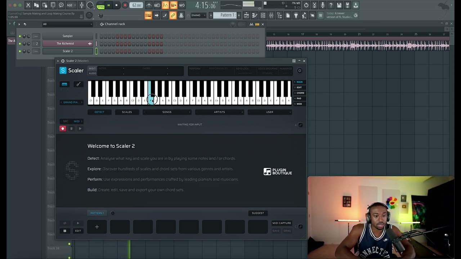Open the ARTISTS dropdown in Scaler
This screenshot has height=259, width=461.
coord(219,112)
